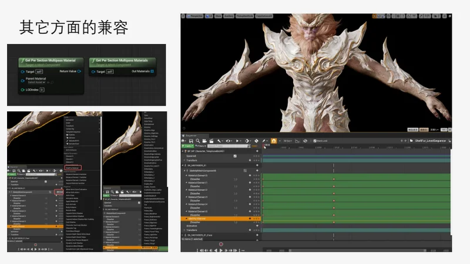Image resolution: width=470 pixels, height=264 pixels.
Task: Open the camera icon in Sequencer toolbar
Action: [x=204, y=141]
